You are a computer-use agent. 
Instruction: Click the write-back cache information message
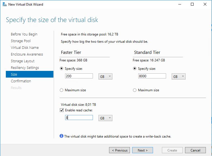(118, 136)
